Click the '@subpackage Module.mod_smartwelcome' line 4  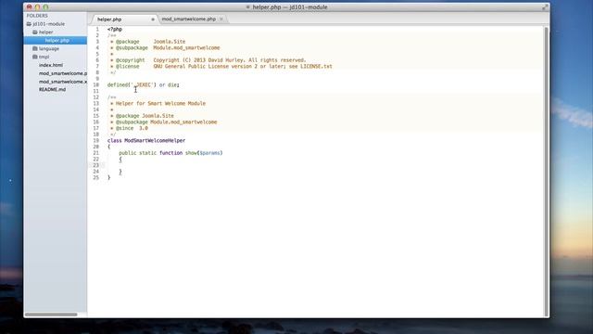point(165,47)
